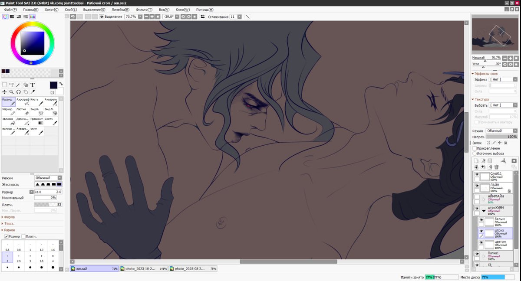Open the Правка menu

(30, 10)
